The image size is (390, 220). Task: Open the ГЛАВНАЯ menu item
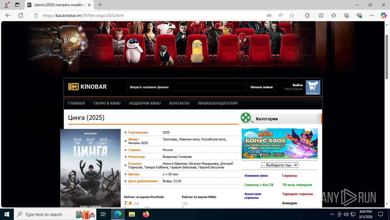[77, 103]
